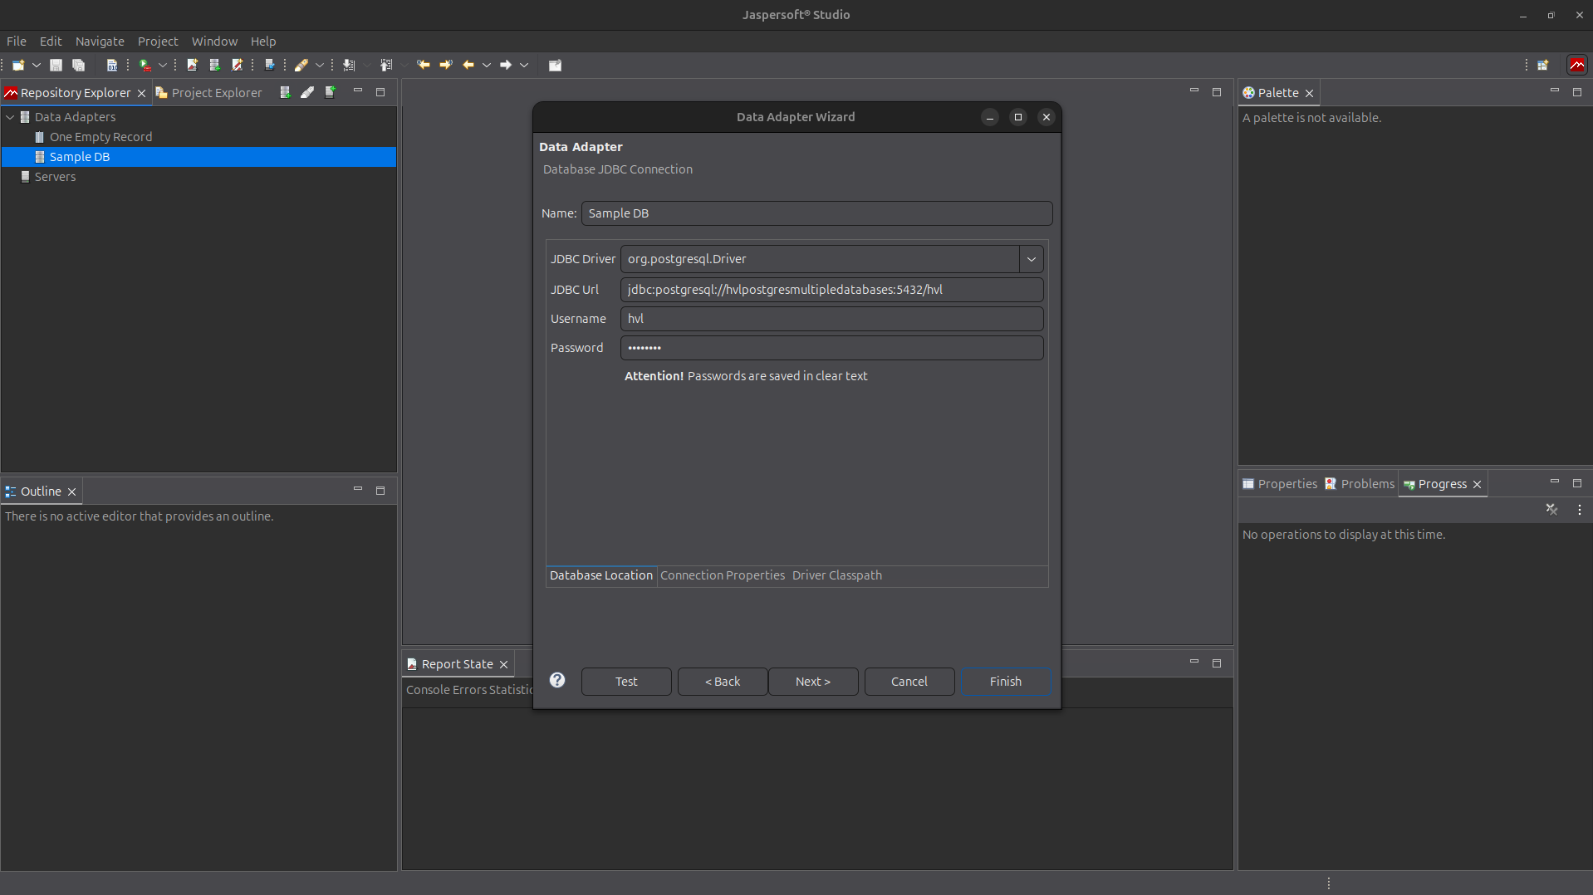Open the Navigate menu

pyautogui.click(x=100, y=42)
